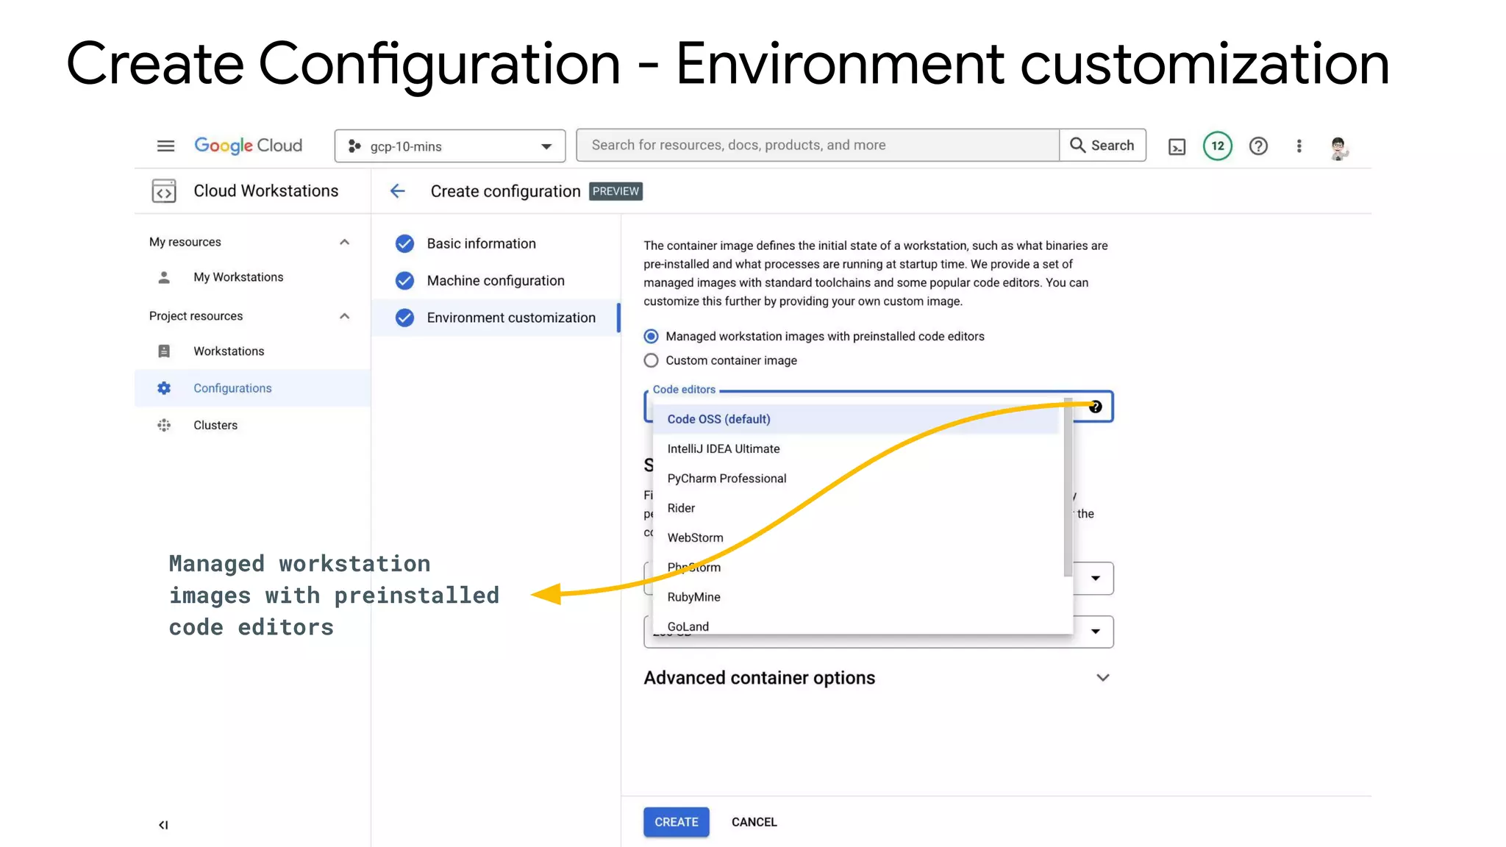Select Managed workstation images radio button
This screenshot has height=847, width=1506.
pyautogui.click(x=651, y=336)
